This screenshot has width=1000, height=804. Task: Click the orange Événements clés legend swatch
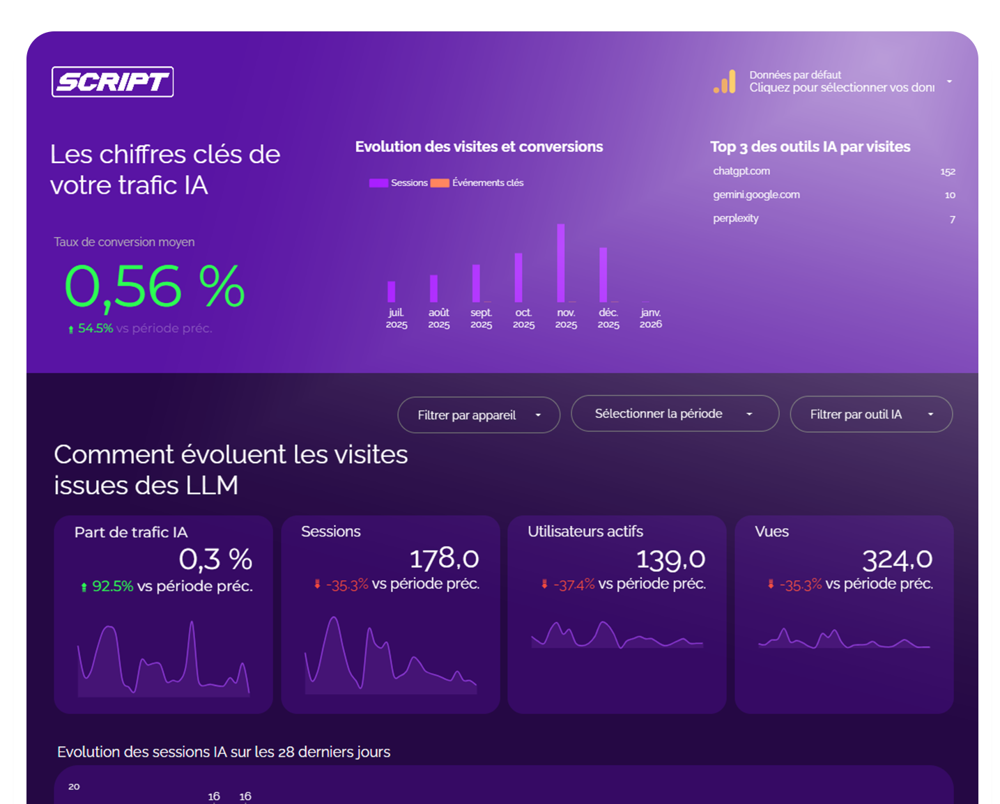tap(440, 183)
